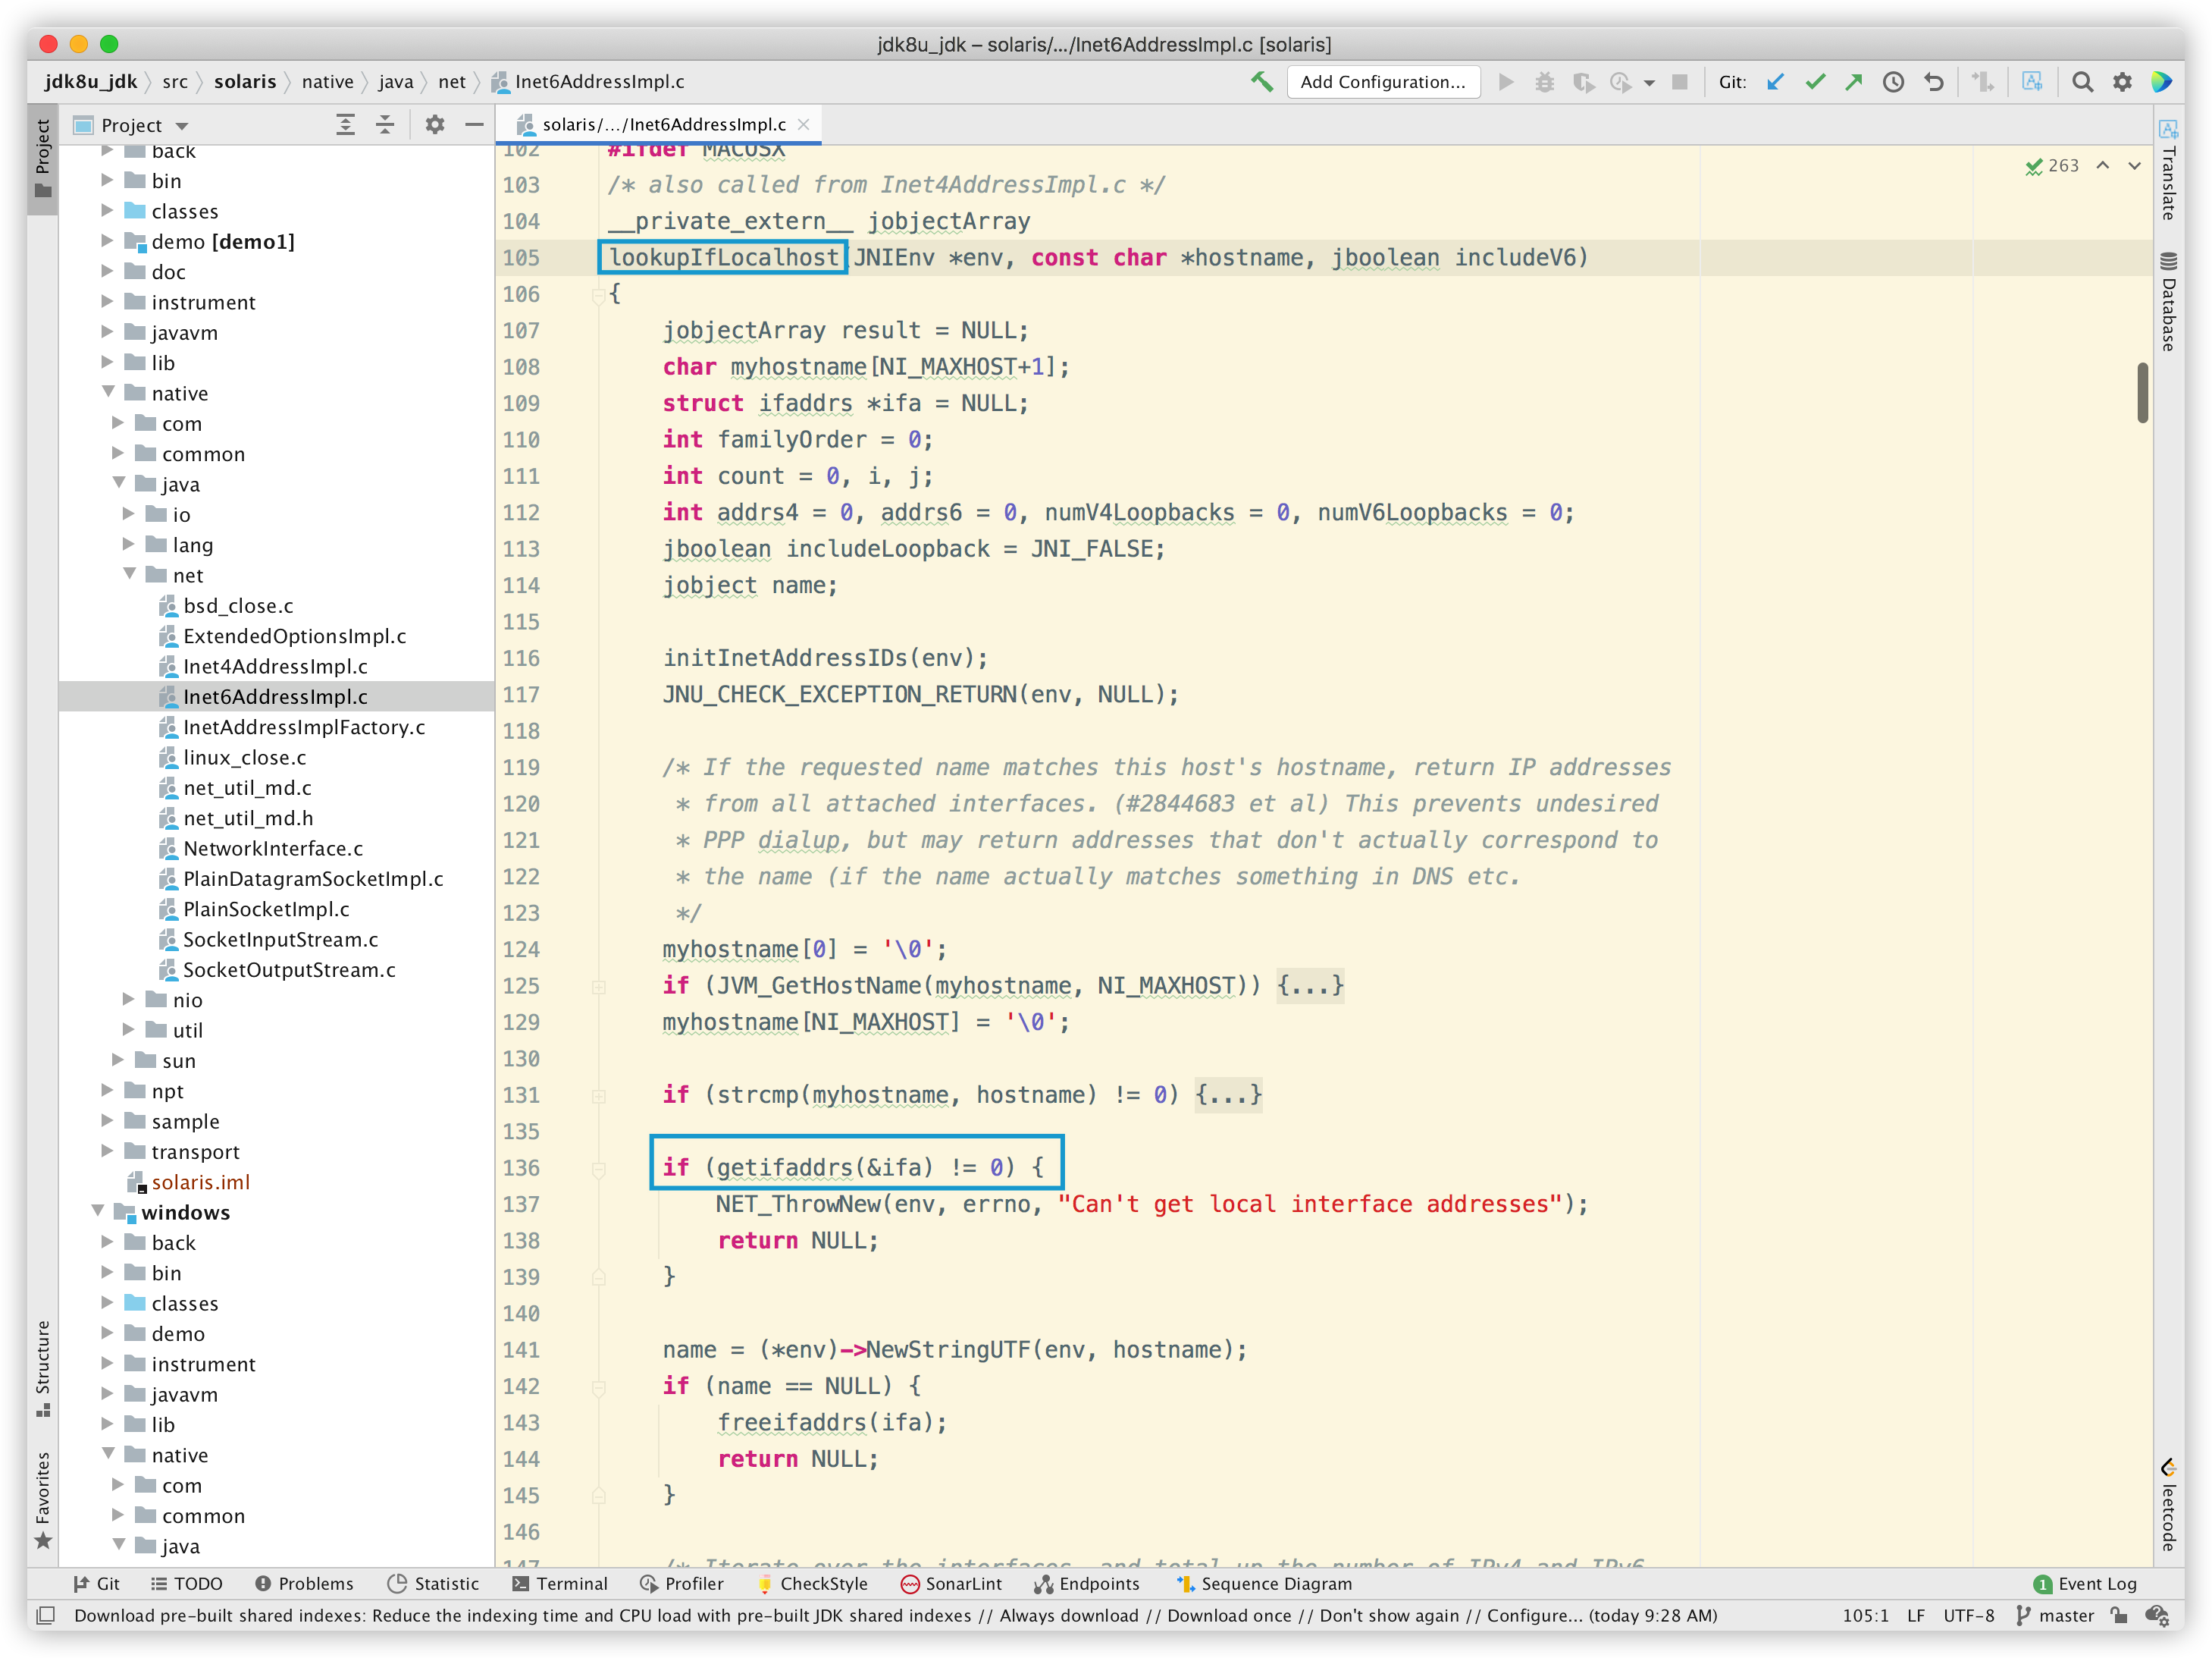Image resolution: width=2212 pixels, height=1658 pixels.
Task: Open the Event Log button
Action: point(2085,1583)
